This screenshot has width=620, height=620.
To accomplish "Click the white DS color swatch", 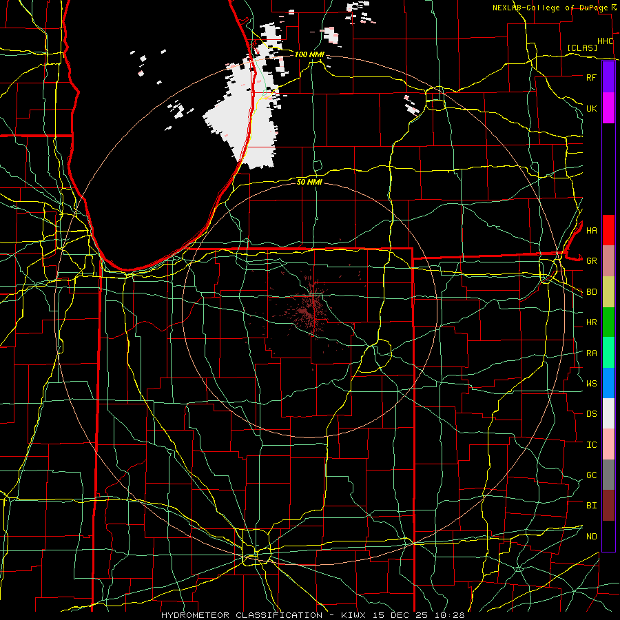I will (x=608, y=413).
